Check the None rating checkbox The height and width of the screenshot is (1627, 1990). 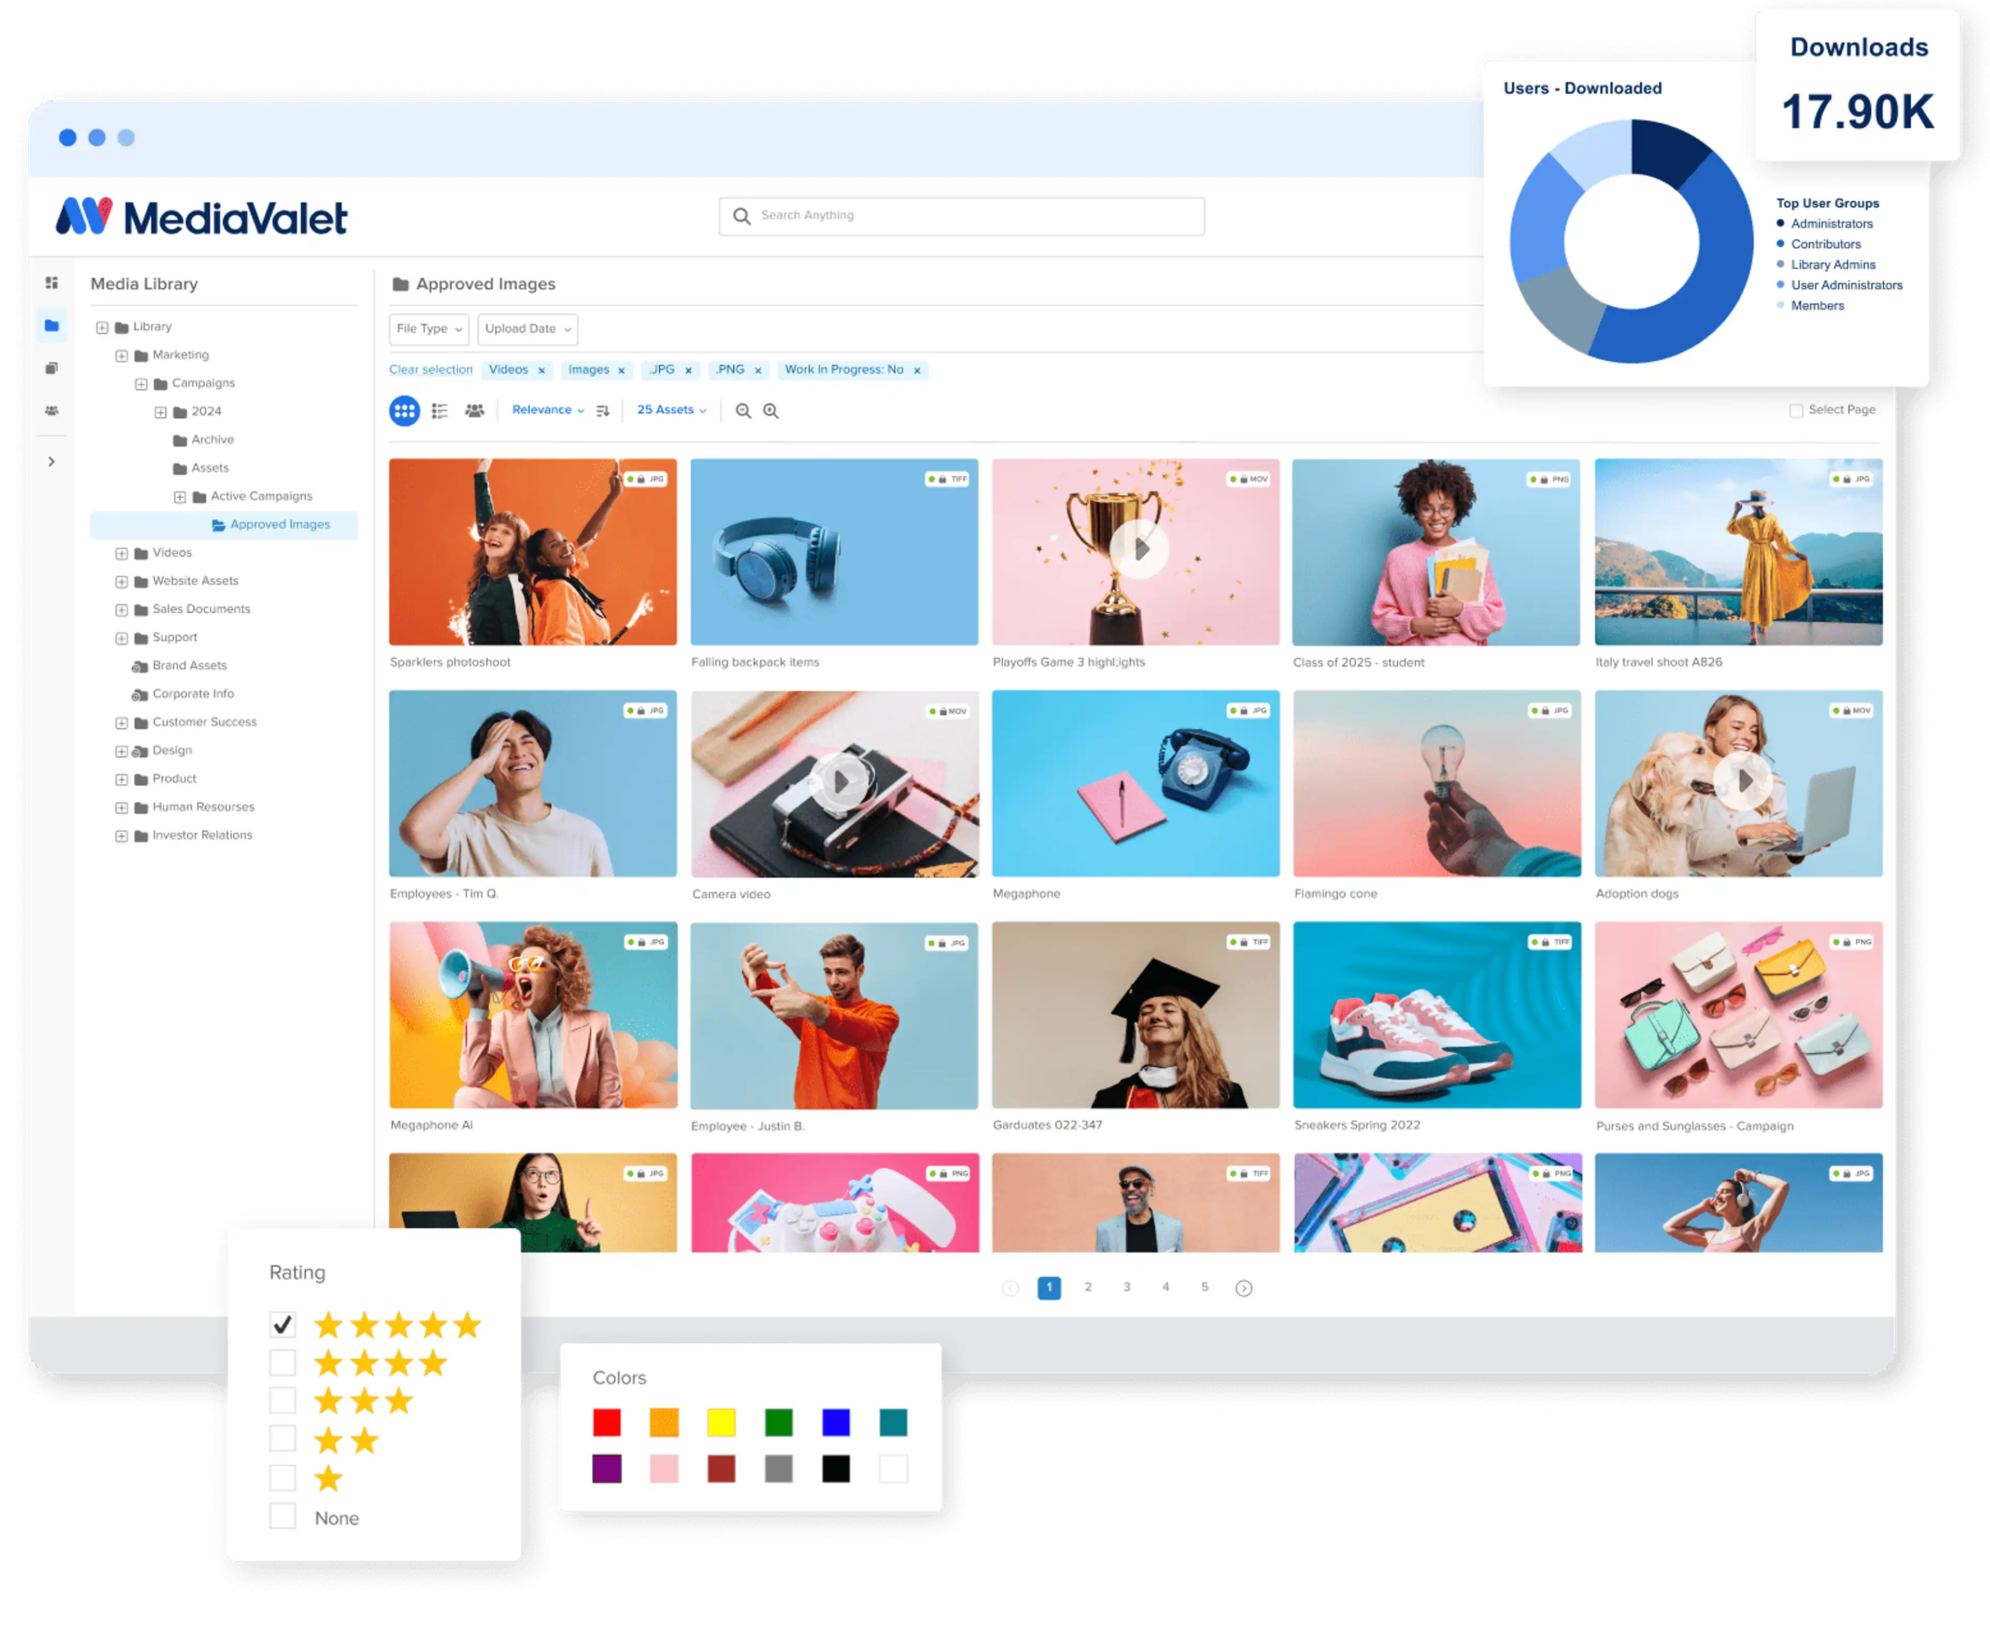(x=282, y=1517)
